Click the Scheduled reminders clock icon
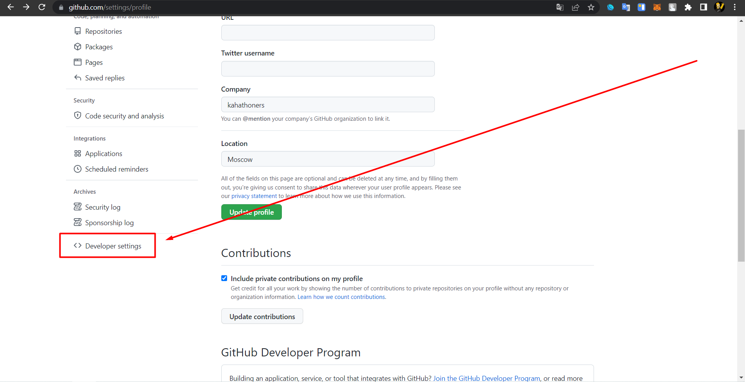The width and height of the screenshot is (745, 382). click(x=78, y=169)
